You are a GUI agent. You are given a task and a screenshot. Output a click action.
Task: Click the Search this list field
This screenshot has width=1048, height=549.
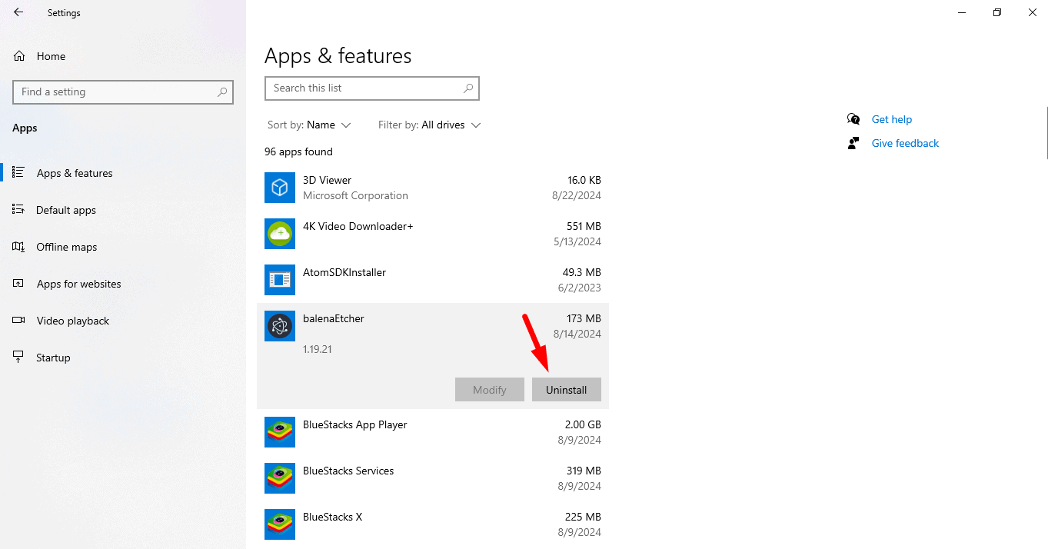click(372, 88)
